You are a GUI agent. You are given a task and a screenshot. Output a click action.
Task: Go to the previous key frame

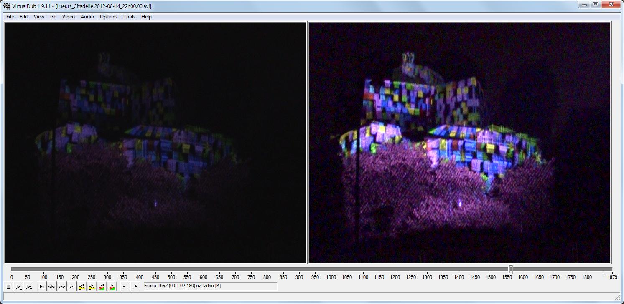(82, 287)
